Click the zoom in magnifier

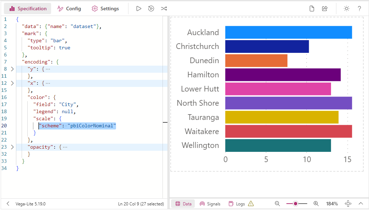(x=316, y=204)
